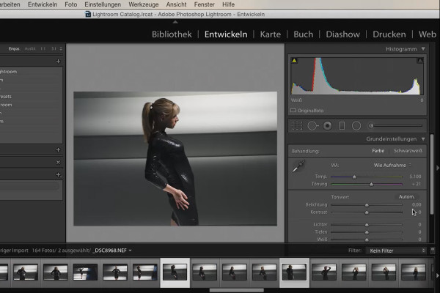Image resolution: width=440 pixels, height=293 pixels.
Task: Collapse right panel with edge arrow
Action: 437,168
